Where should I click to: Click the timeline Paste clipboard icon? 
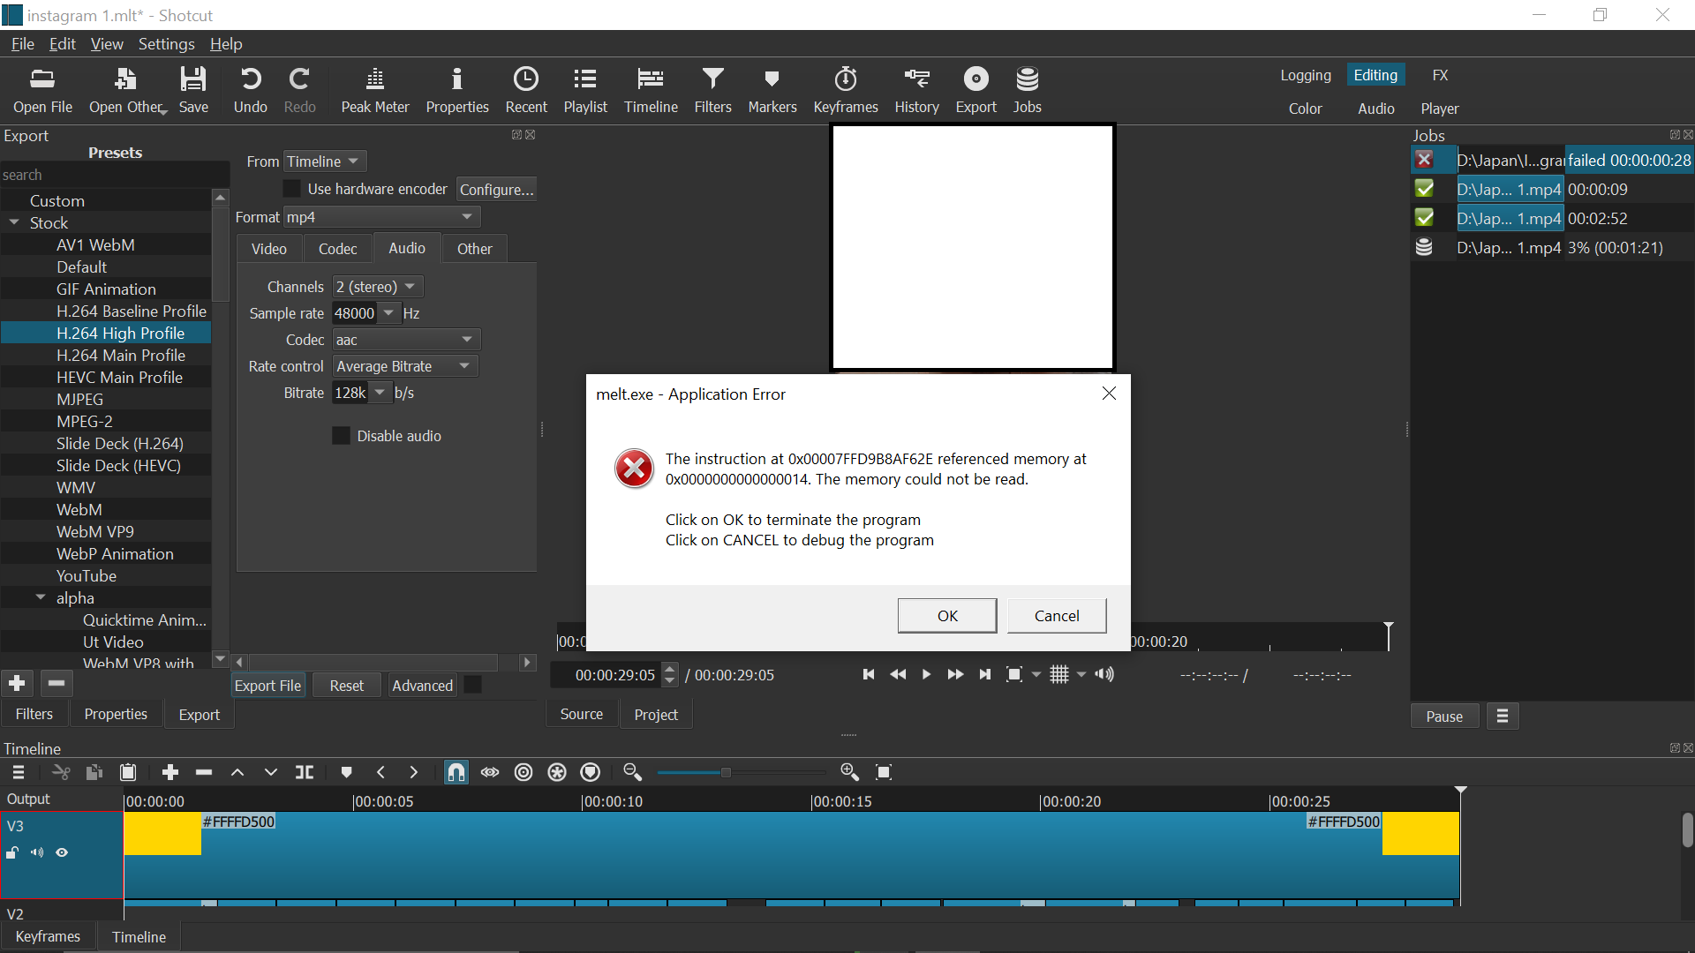(128, 773)
